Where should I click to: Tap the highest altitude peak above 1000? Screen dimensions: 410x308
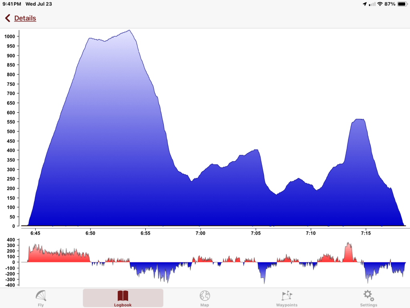click(x=129, y=31)
